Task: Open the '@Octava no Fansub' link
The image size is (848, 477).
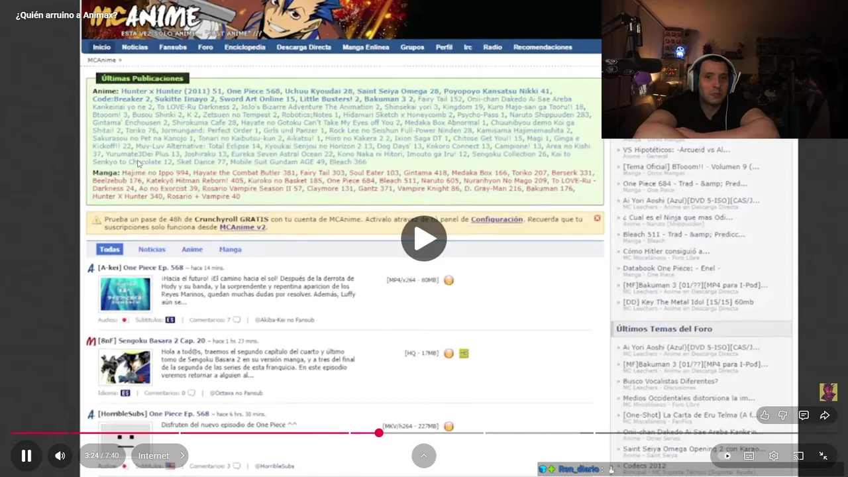Action: 236,393
